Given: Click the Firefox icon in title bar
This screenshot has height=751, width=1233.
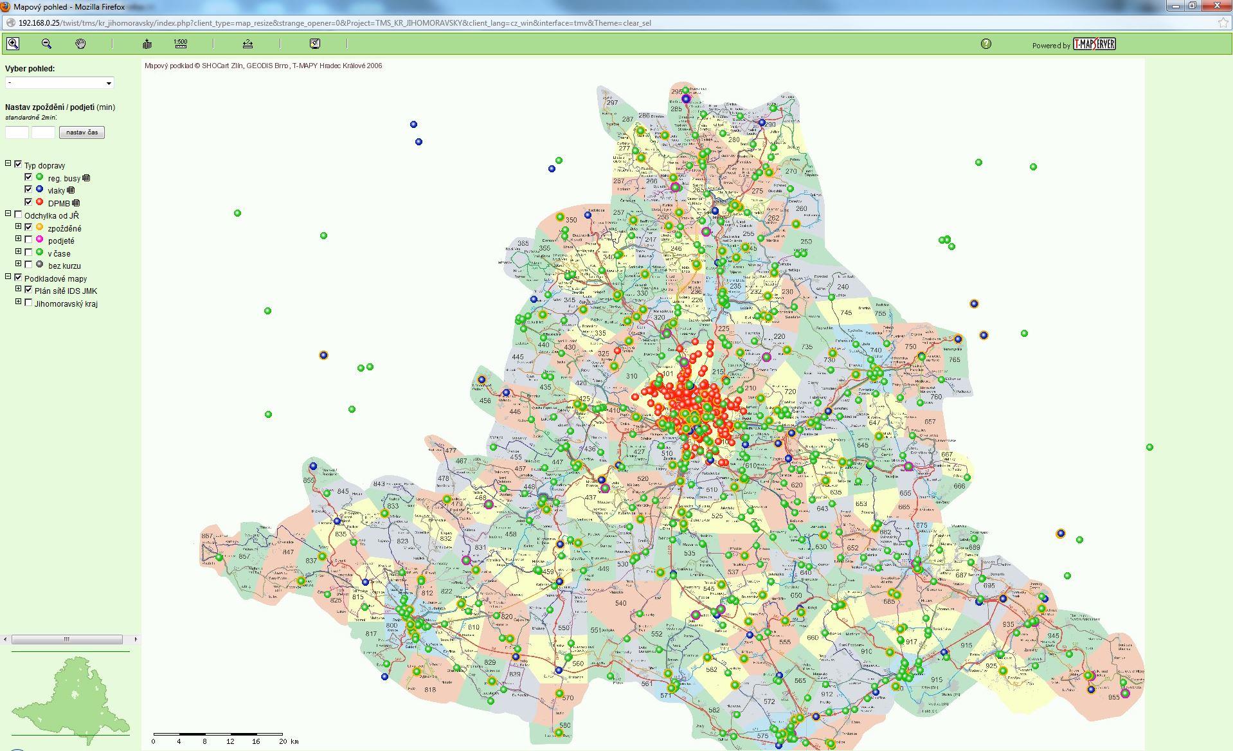Looking at the screenshot, I should click(6, 6).
